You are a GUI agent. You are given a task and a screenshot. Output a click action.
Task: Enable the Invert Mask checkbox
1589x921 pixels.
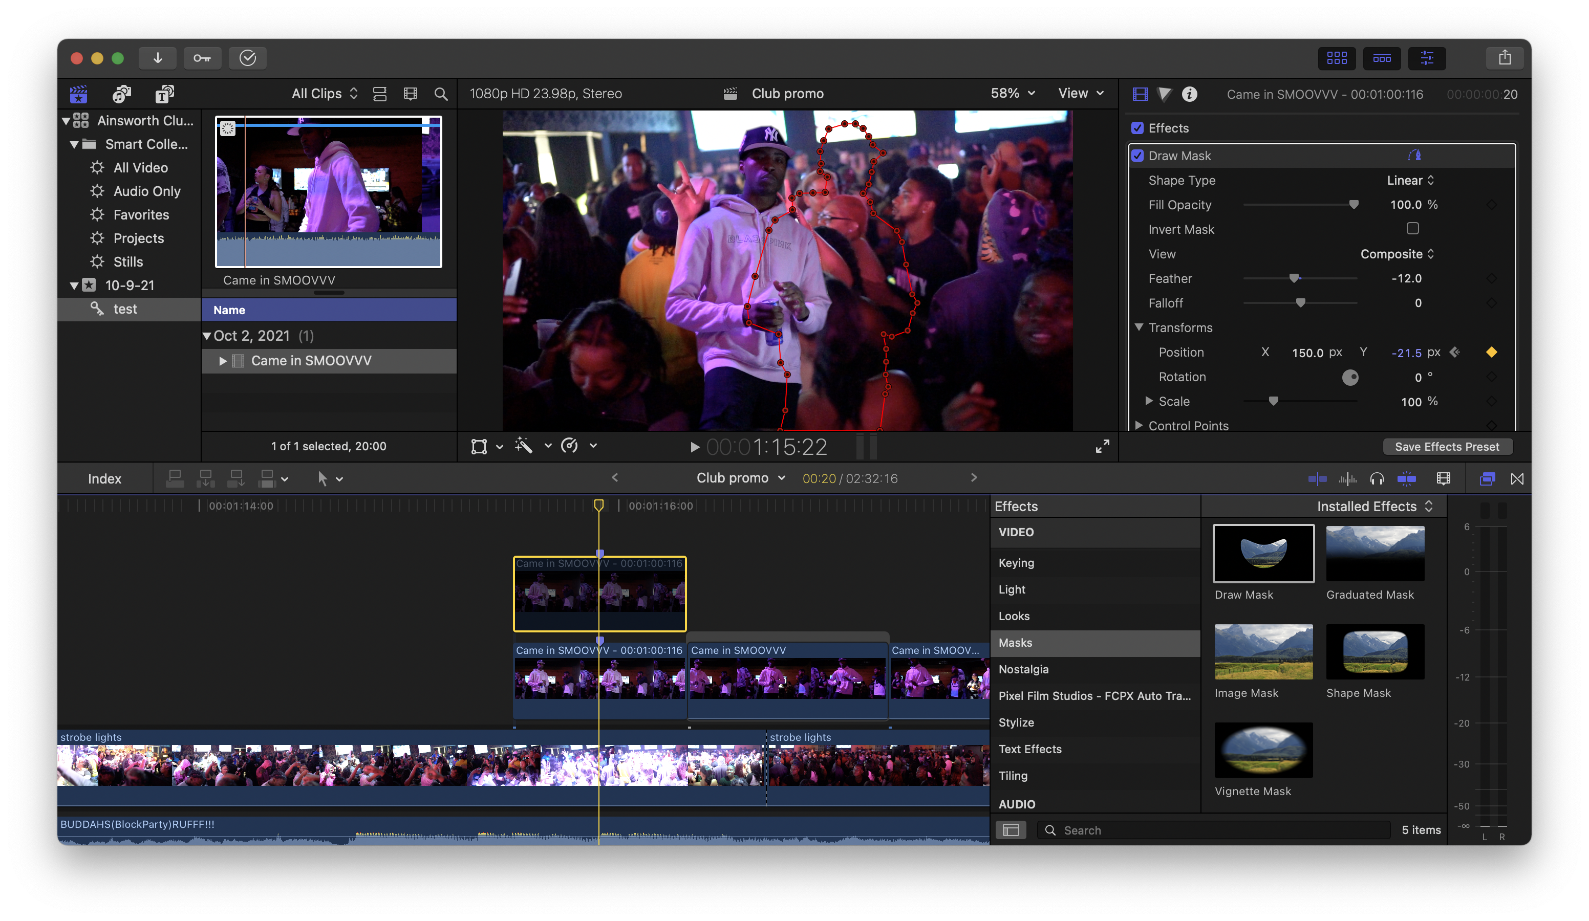click(1412, 229)
